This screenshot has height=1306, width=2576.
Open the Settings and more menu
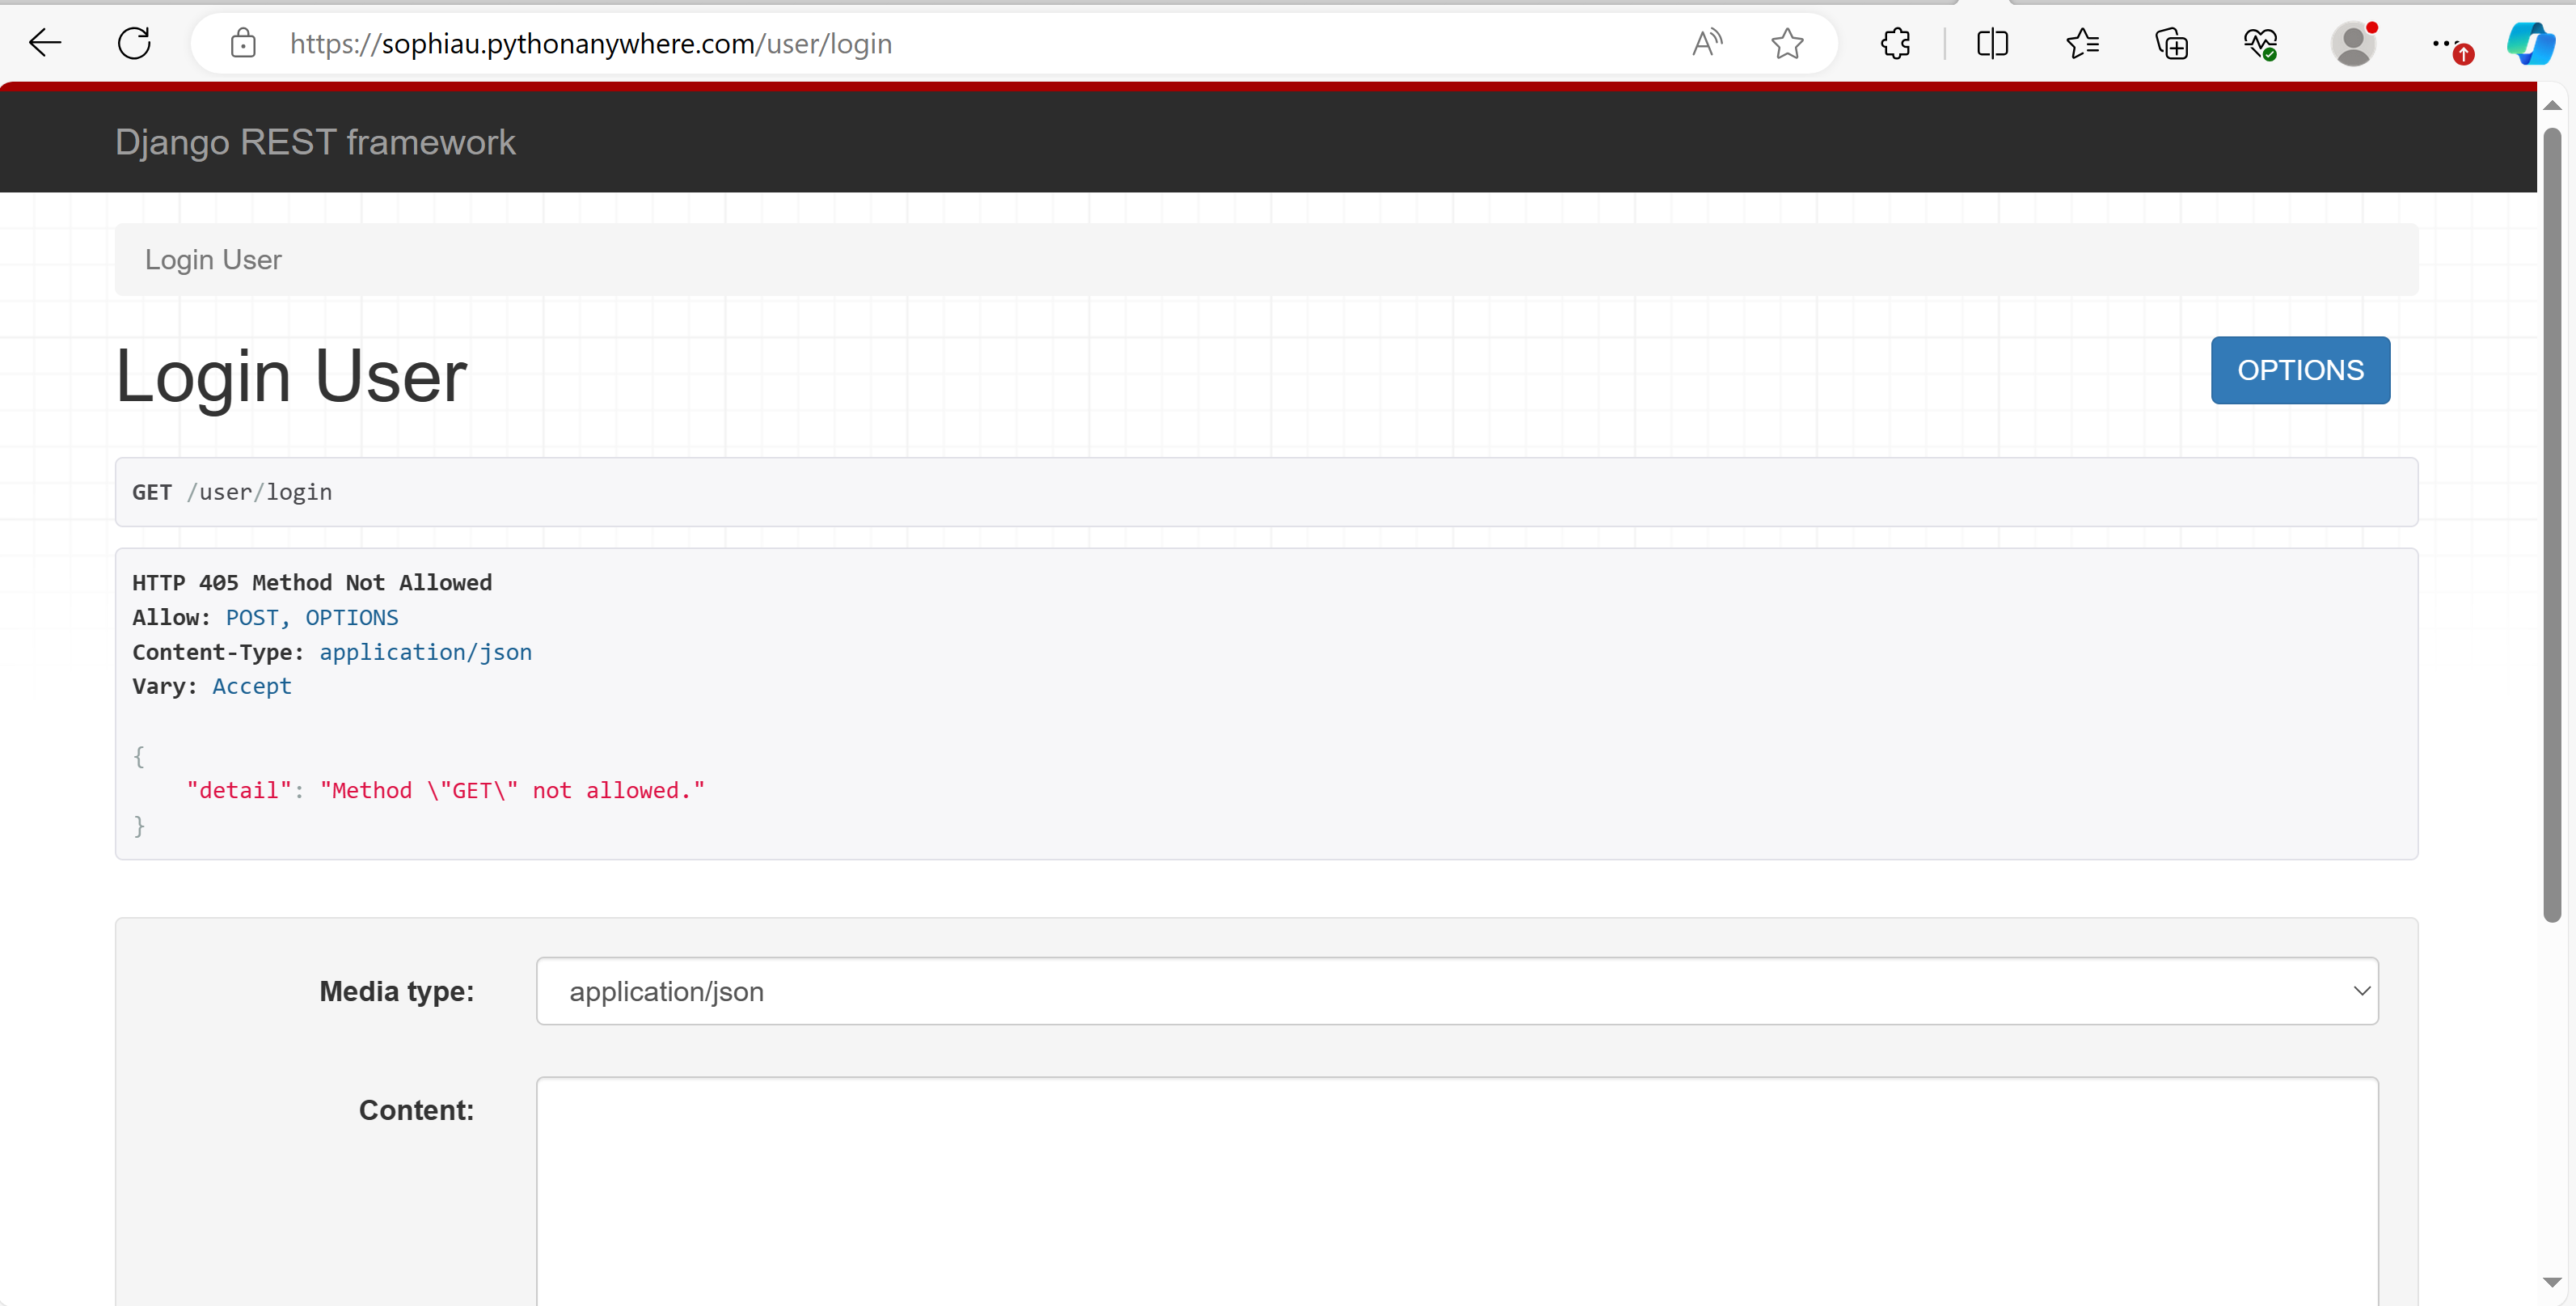pos(2447,43)
